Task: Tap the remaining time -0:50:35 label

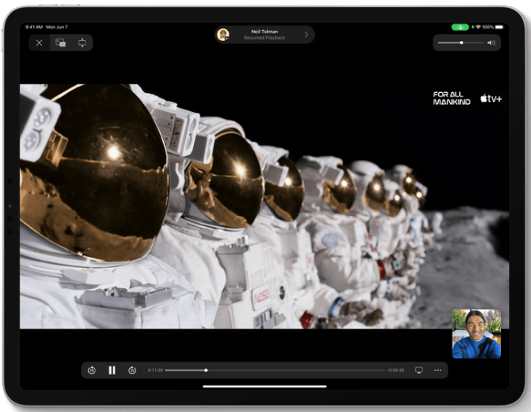Action: pos(395,370)
